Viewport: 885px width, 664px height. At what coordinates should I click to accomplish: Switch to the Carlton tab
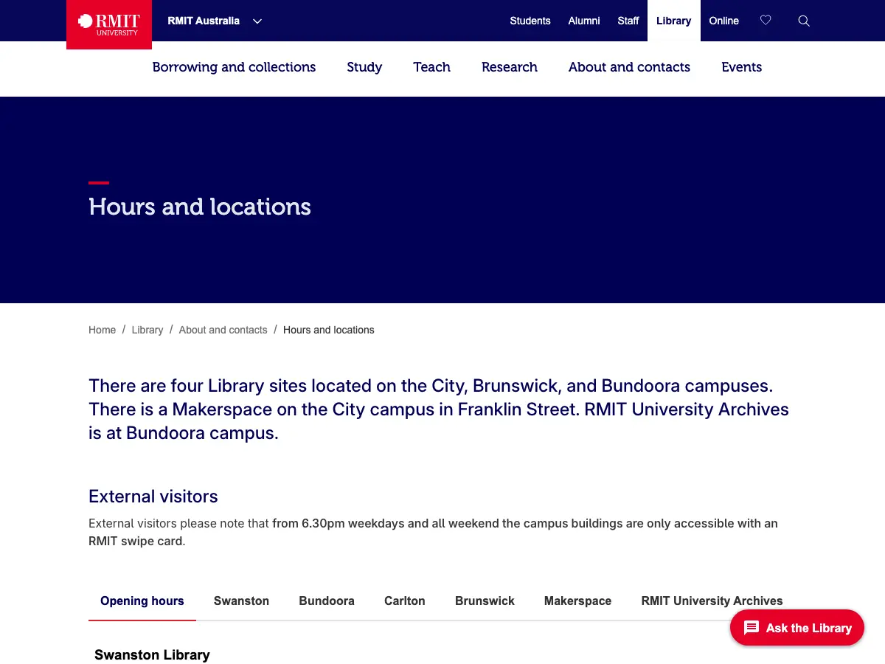[405, 601]
